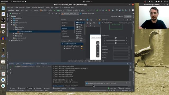Switch editor to Code view
The height and width of the screenshot is (95, 169).
(114, 16)
